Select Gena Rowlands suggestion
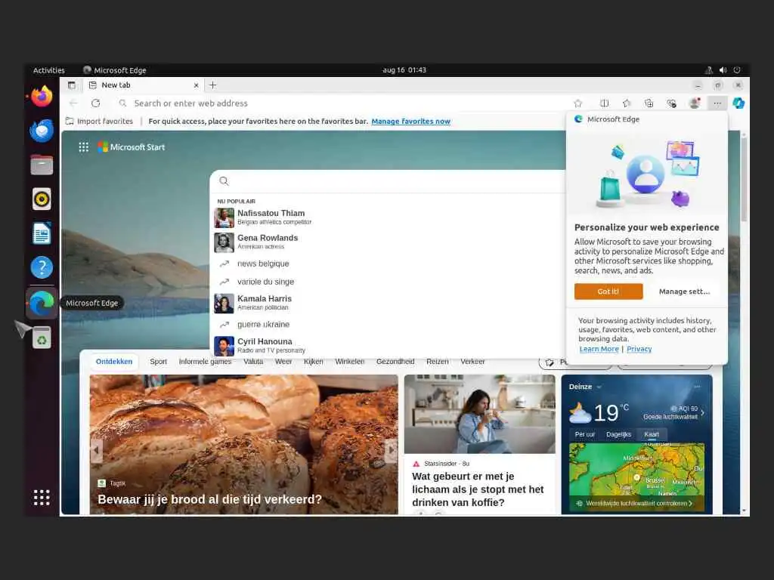Viewport: 774px width, 580px height. coord(388,242)
